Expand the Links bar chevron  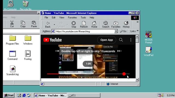click(138, 31)
